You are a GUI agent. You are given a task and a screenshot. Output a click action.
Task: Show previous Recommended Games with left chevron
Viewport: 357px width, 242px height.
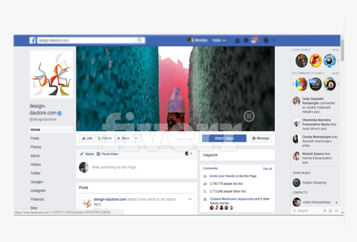point(293,84)
